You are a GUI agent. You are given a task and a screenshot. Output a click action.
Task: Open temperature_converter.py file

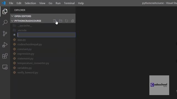coord(43,63)
